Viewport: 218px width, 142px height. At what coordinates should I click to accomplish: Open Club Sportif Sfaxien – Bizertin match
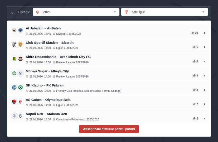click(50, 43)
